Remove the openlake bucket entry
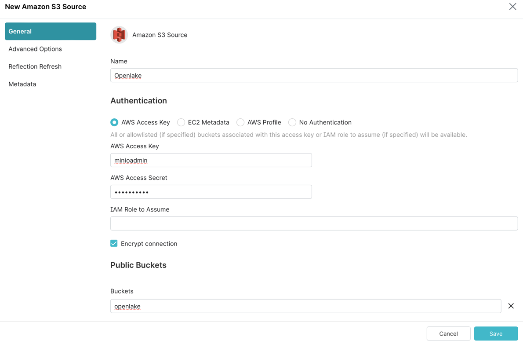Screen dimensions: 523x344 [x=511, y=306]
